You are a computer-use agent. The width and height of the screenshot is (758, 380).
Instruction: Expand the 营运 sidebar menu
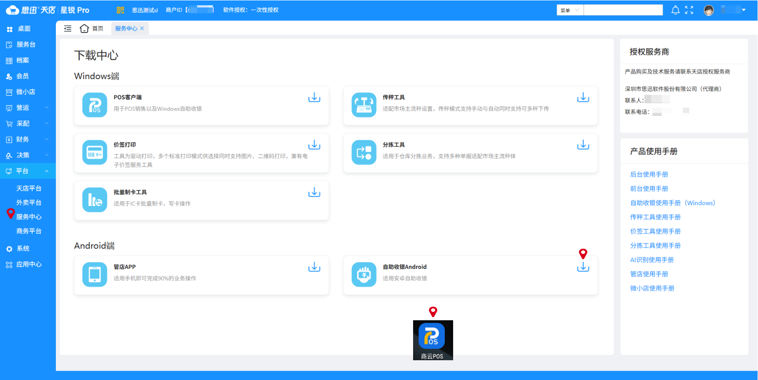[x=28, y=108]
